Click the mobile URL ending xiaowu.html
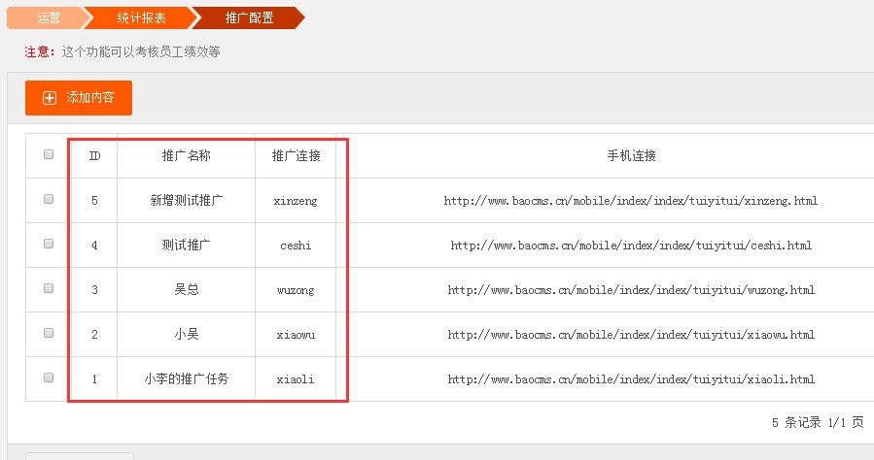 point(631,335)
